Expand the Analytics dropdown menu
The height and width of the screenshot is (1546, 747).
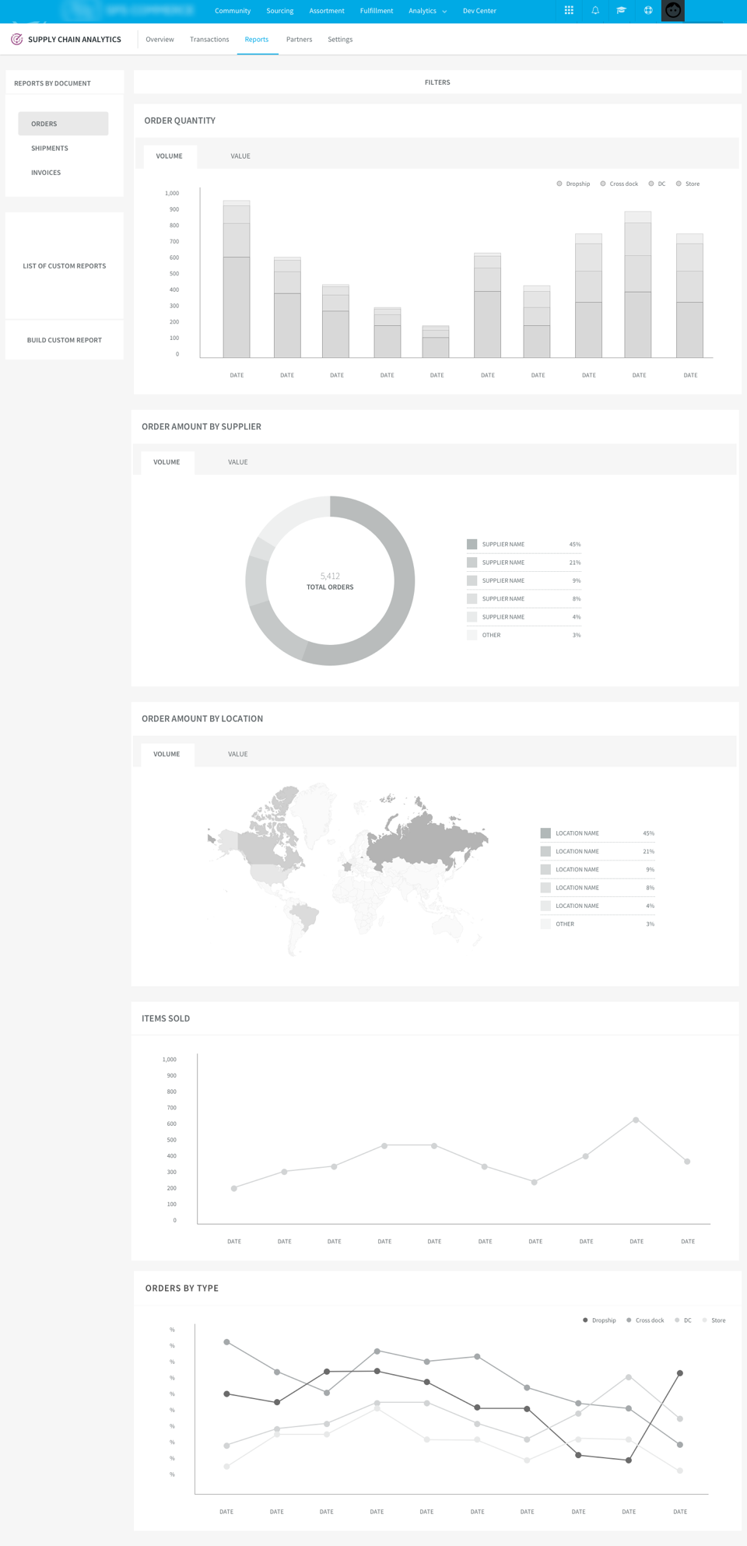(427, 11)
